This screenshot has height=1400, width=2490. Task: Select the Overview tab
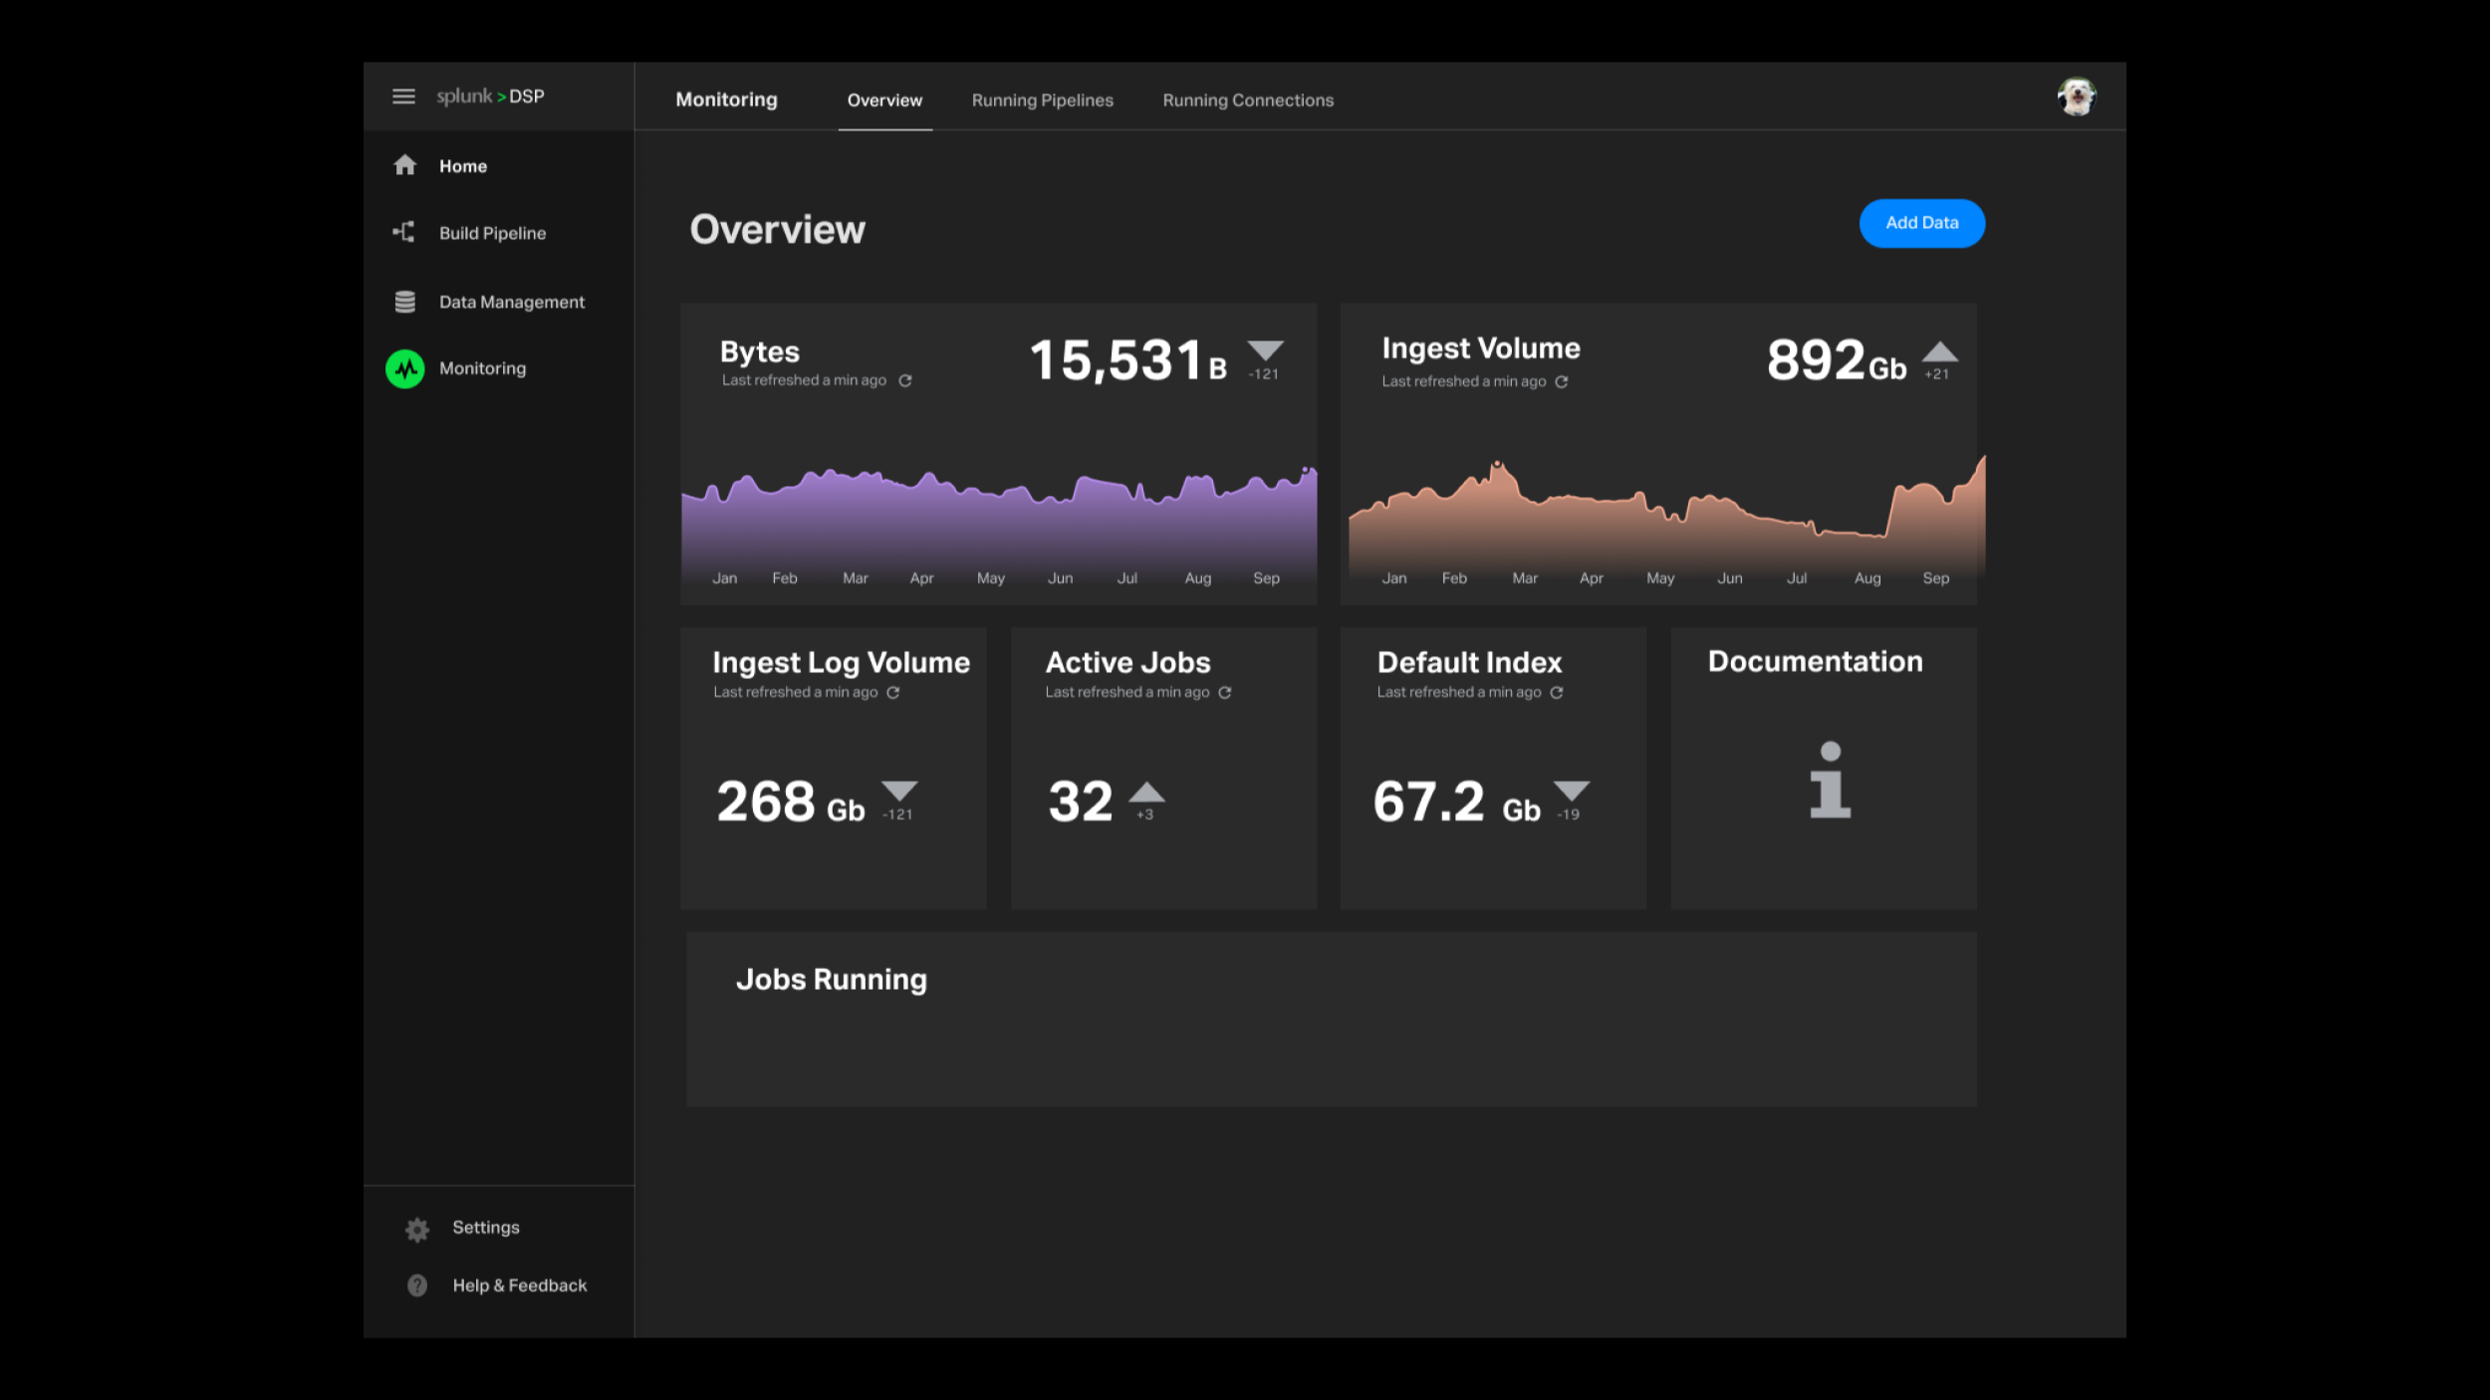pyautogui.click(x=884, y=101)
